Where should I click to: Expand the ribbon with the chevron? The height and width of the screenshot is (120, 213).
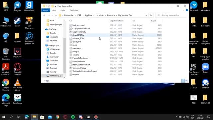(x=184, y=10)
